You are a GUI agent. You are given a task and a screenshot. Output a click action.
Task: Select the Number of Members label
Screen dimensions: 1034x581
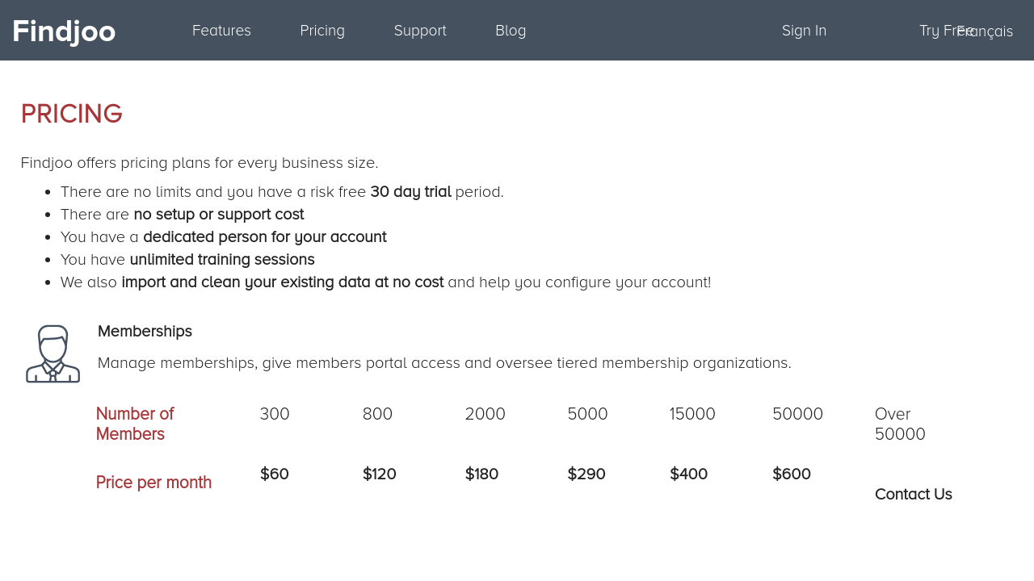point(135,424)
